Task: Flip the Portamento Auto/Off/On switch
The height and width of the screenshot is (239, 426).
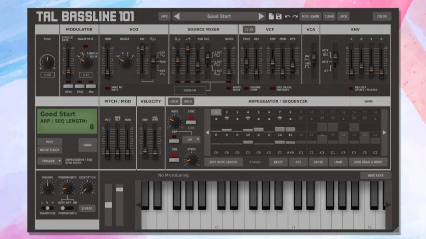Action: click(x=67, y=208)
